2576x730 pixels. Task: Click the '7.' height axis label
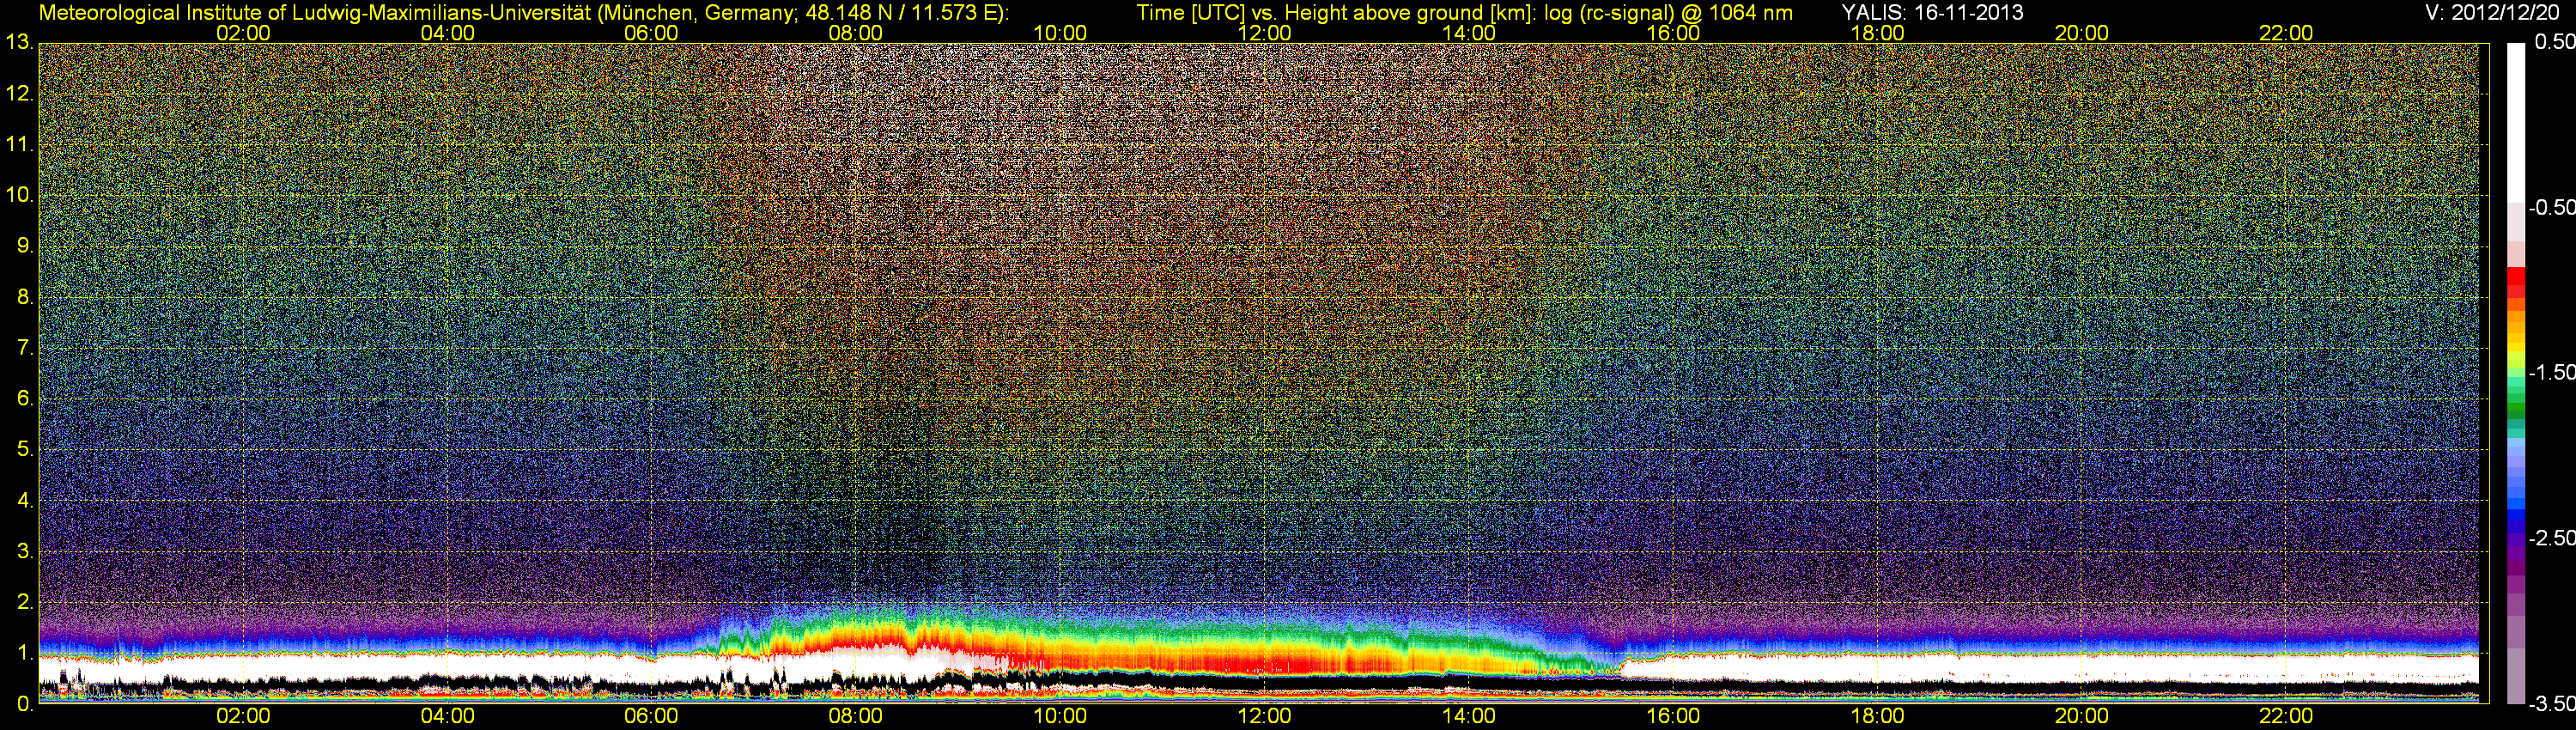pyautogui.click(x=25, y=348)
